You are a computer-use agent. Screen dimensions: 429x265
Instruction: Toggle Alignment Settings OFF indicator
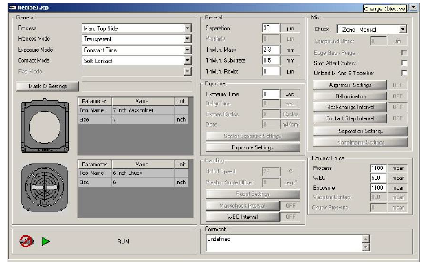point(397,85)
